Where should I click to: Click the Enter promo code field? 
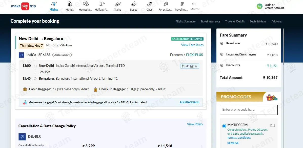248,110
